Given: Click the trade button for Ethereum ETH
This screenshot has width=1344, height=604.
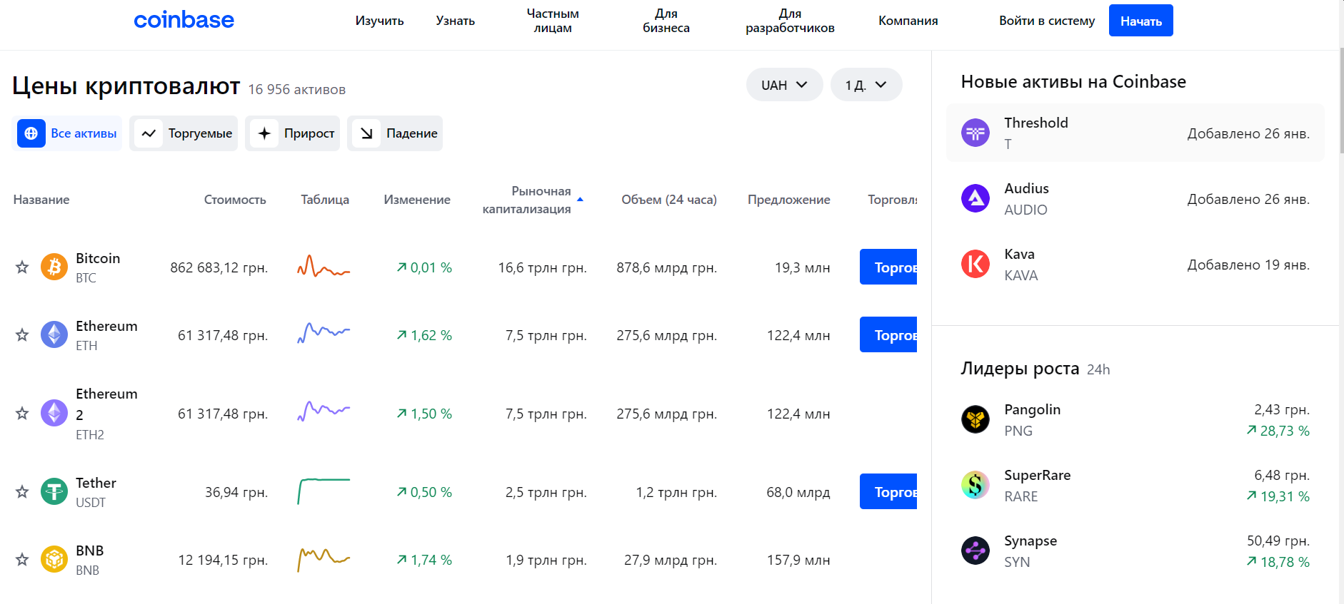Looking at the screenshot, I should pyautogui.click(x=888, y=334).
